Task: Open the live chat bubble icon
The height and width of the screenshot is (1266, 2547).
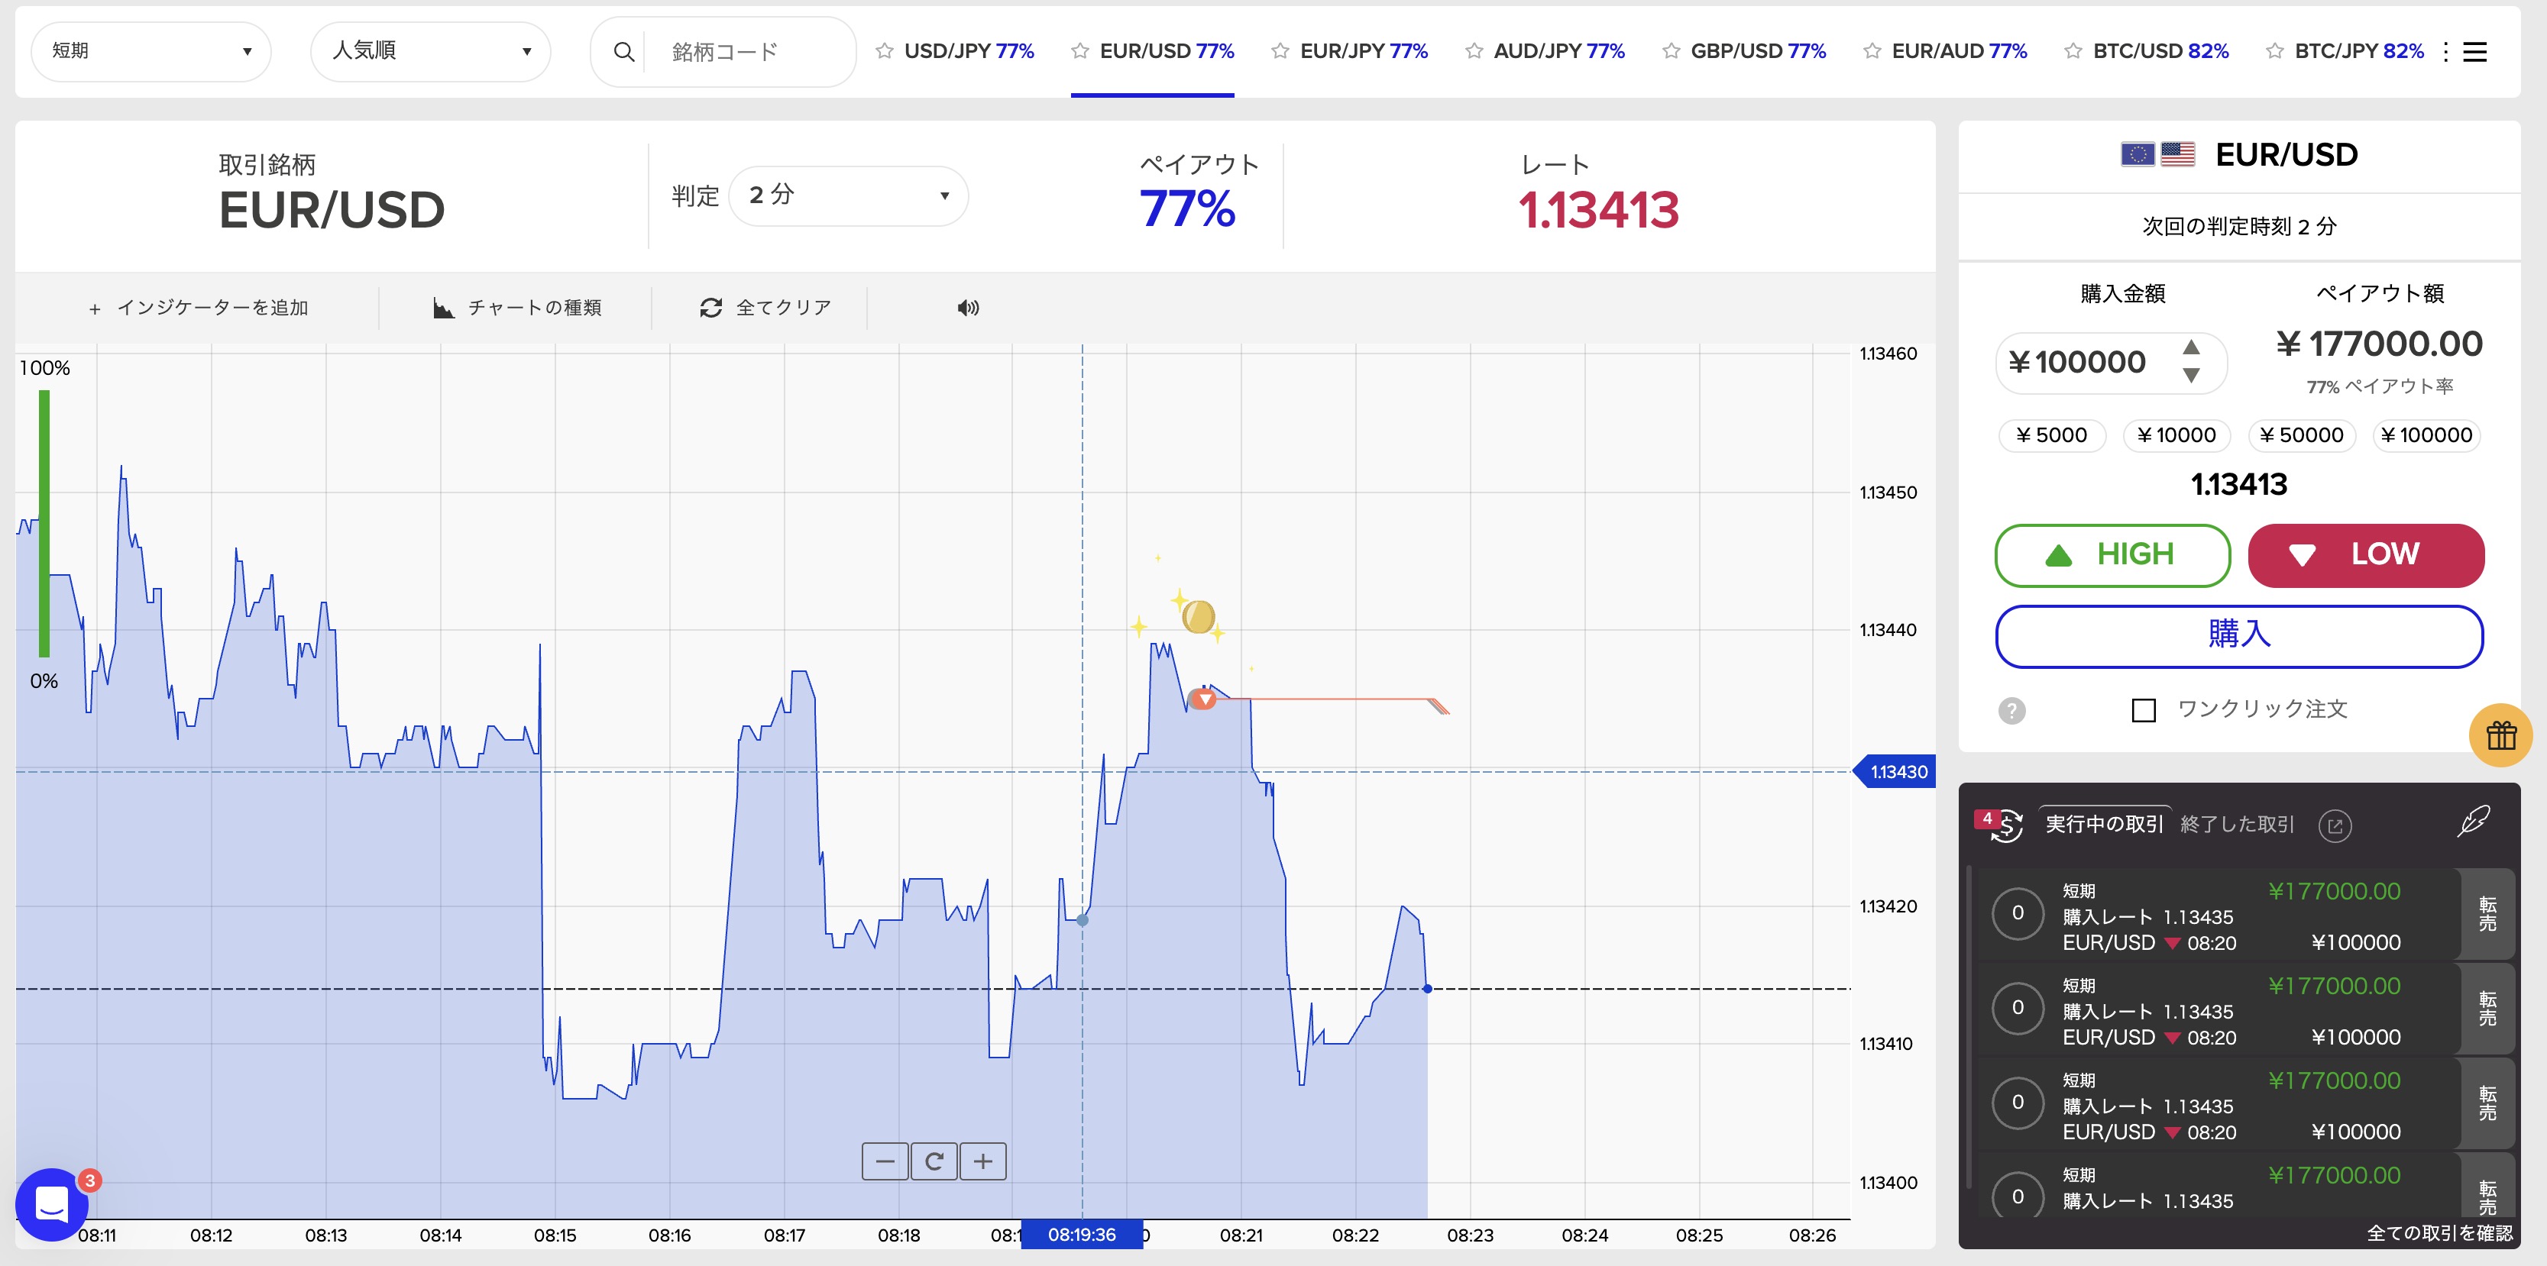Action: 51,1203
